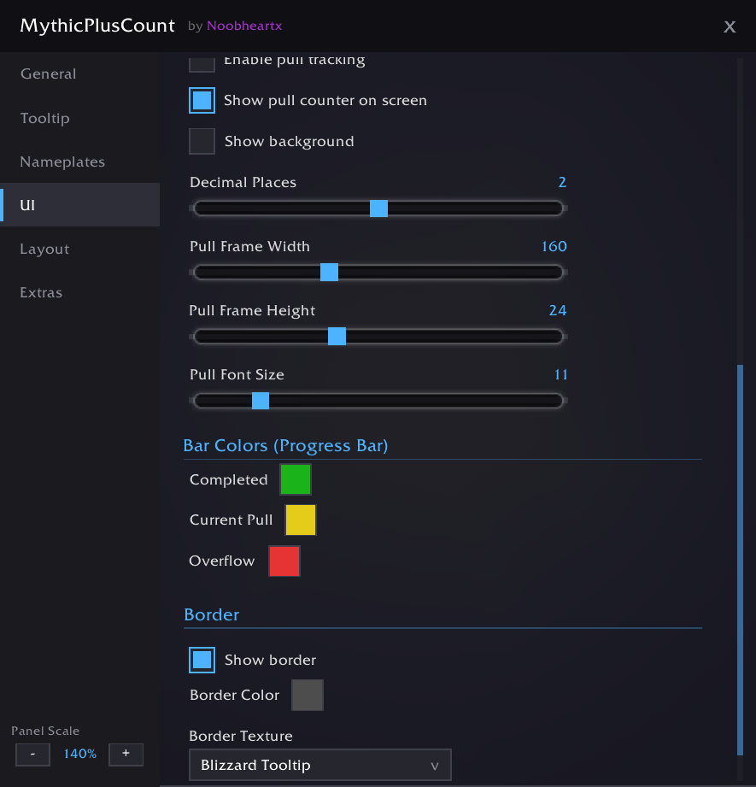This screenshot has height=787, width=756.
Task: Enable the Show background checkbox
Action: pos(202,141)
